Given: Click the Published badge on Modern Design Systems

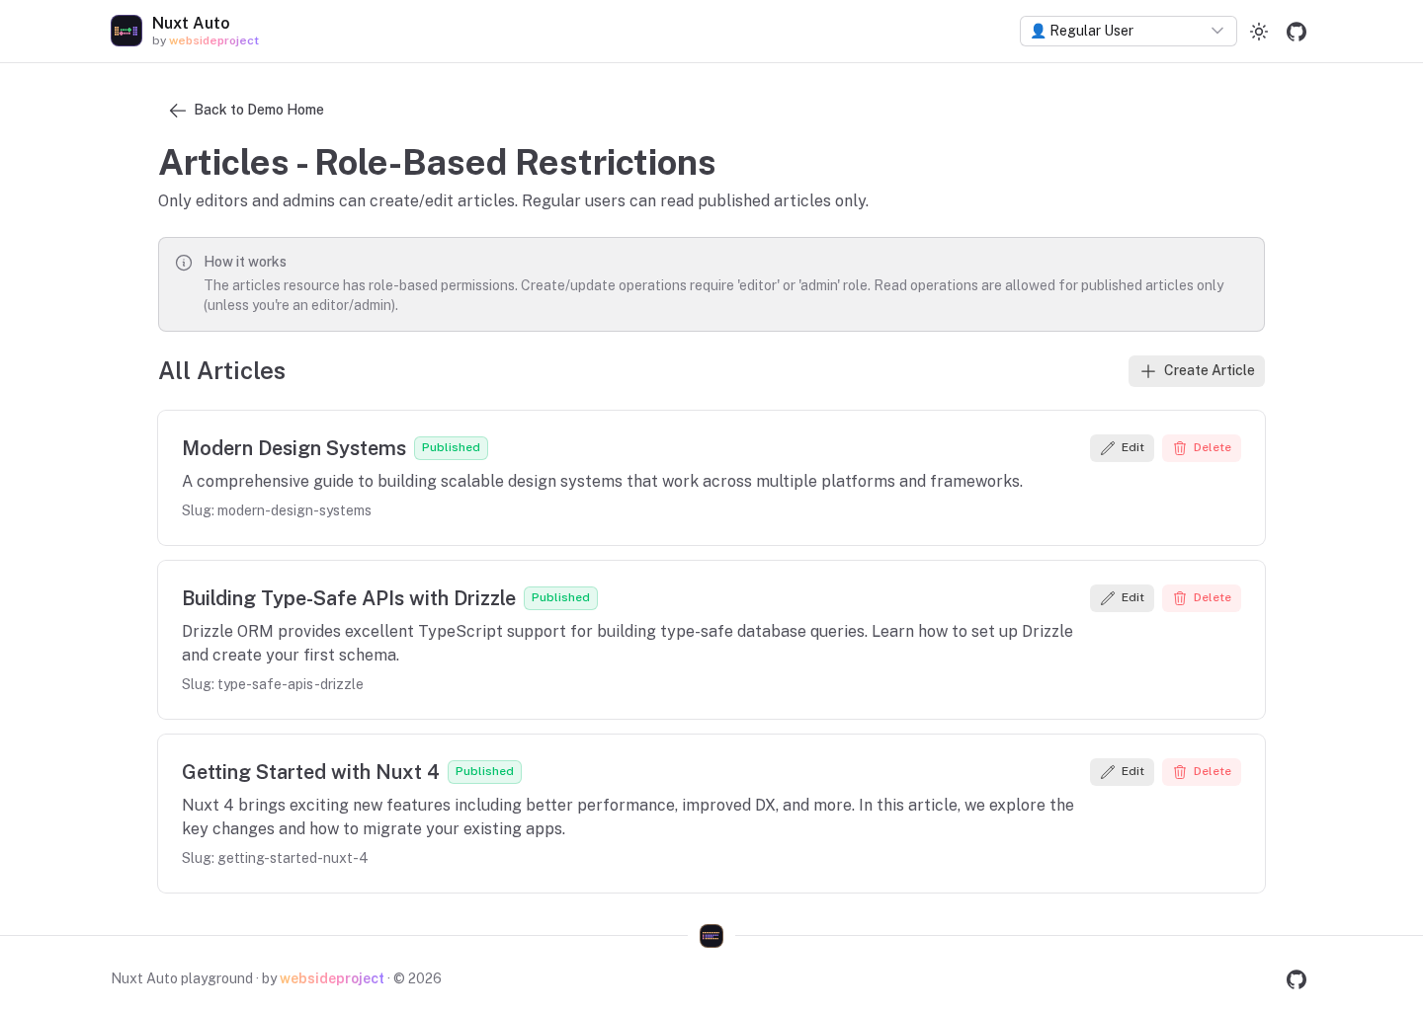Looking at the screenshot, I should [451, 448].
